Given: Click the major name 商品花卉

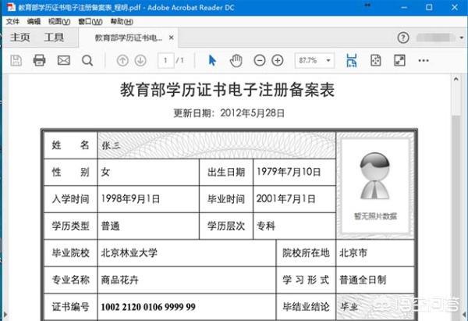Looking at the screenshot, I should [x=119, y=280].
